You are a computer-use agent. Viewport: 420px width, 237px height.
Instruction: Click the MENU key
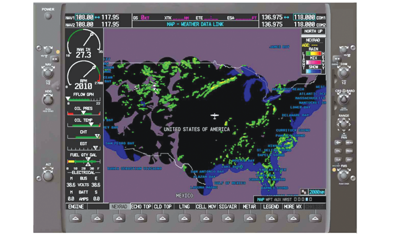tap(349, 143)
